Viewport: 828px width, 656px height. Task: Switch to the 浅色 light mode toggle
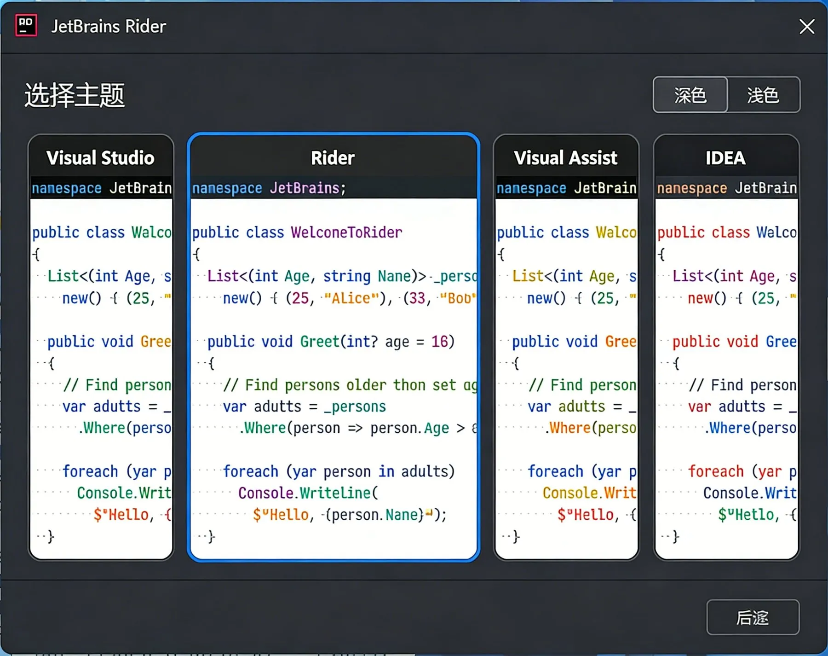point(763,95)
